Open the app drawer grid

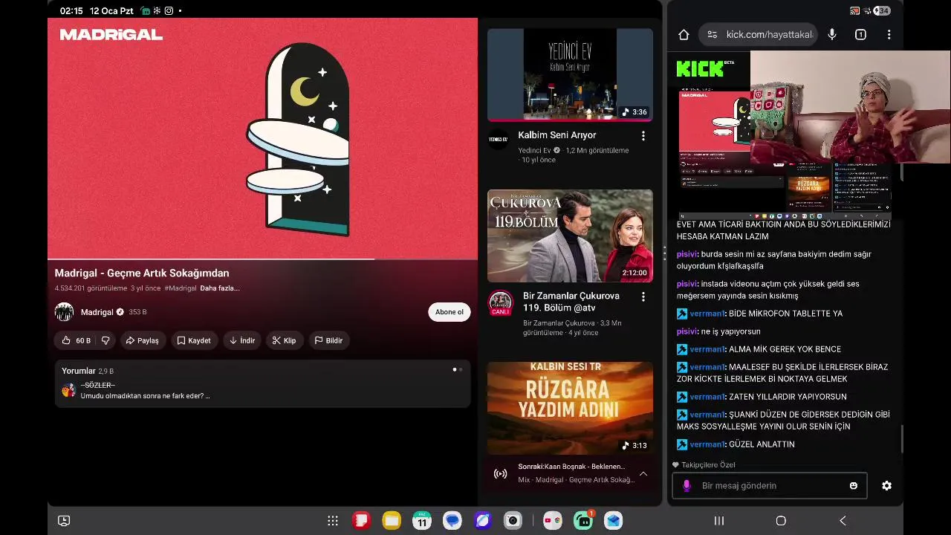[x=333, y=521]
